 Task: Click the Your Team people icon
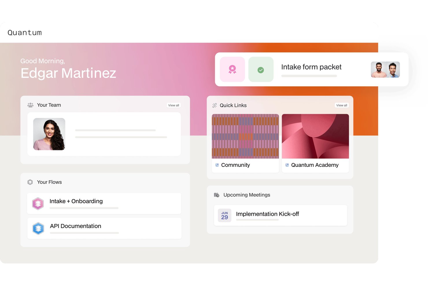30,105
